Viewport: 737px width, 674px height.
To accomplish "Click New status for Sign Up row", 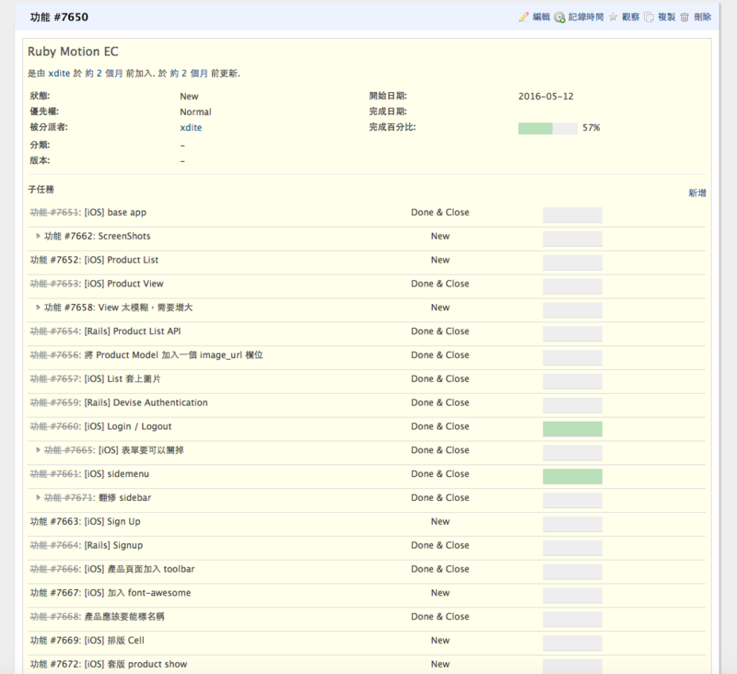I will coord(440,522).
